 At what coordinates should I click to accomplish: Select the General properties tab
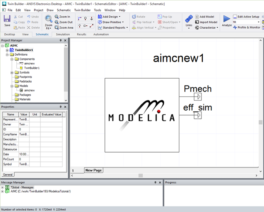(x=8, y=175)
